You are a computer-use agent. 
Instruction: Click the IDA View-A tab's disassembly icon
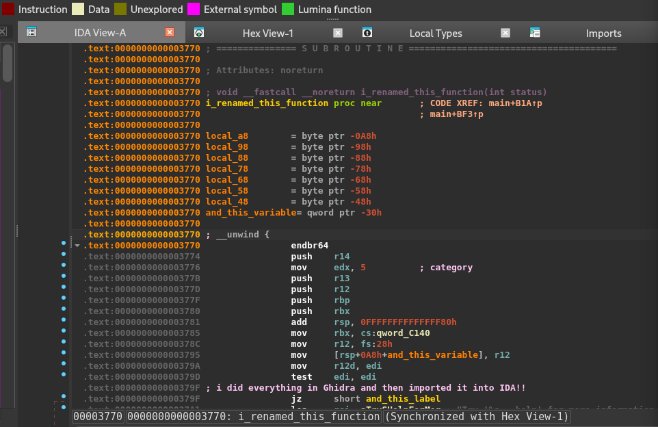tap(31, 32)
